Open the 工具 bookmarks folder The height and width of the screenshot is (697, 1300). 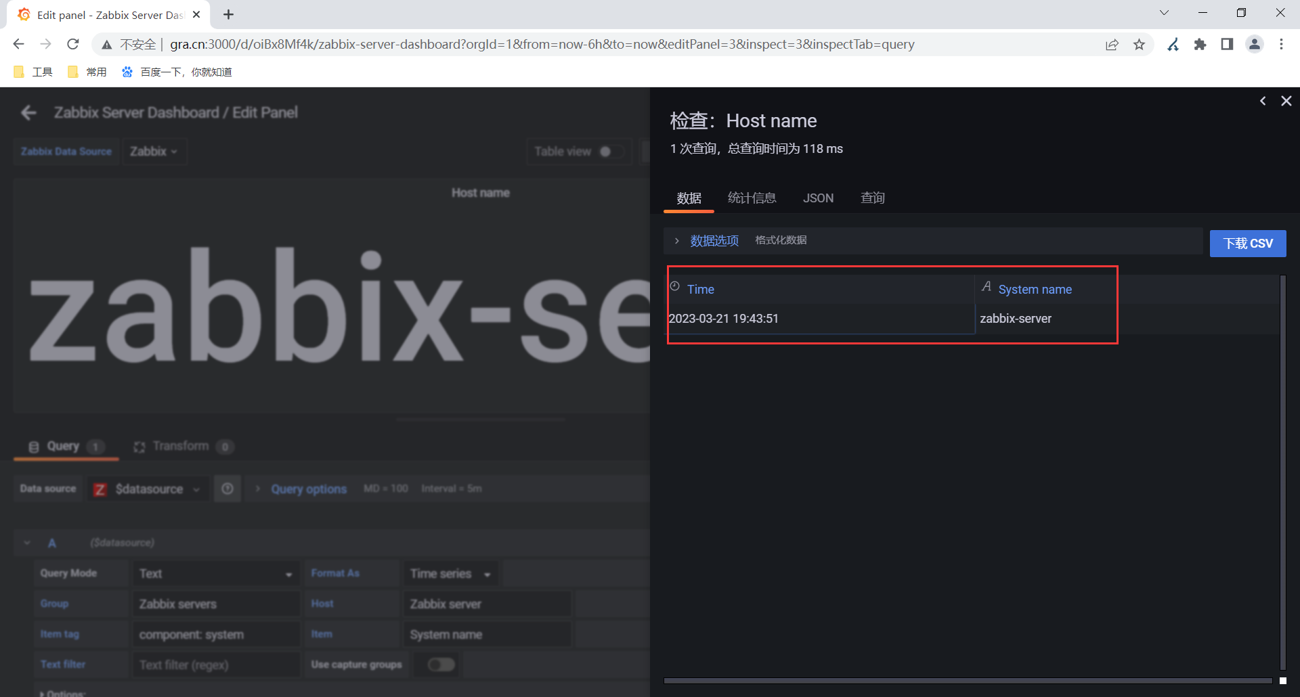(x=32, y=72)
